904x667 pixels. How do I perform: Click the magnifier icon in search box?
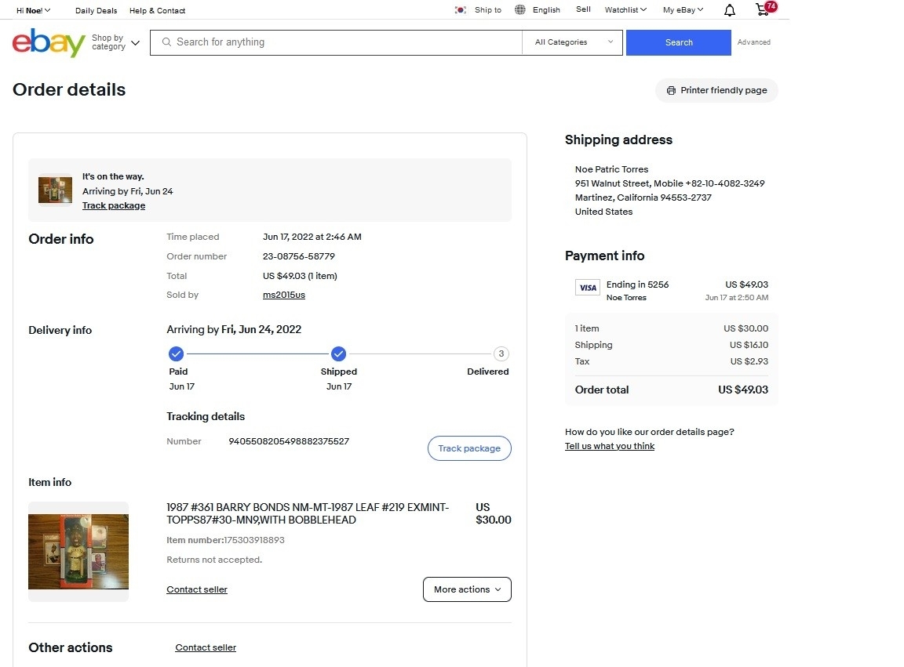(x=166, y=42)
